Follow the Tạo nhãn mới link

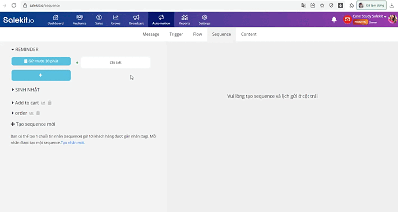click(x=73, y=143)
